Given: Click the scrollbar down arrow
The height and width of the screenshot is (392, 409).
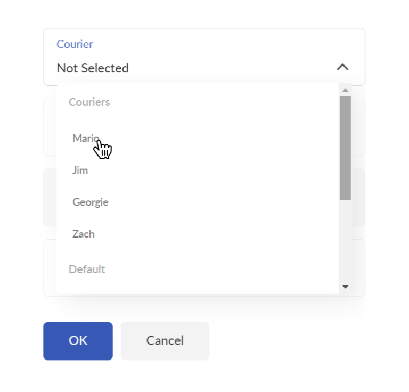Looking at the screenshot, I should click(x=345, y=287).
